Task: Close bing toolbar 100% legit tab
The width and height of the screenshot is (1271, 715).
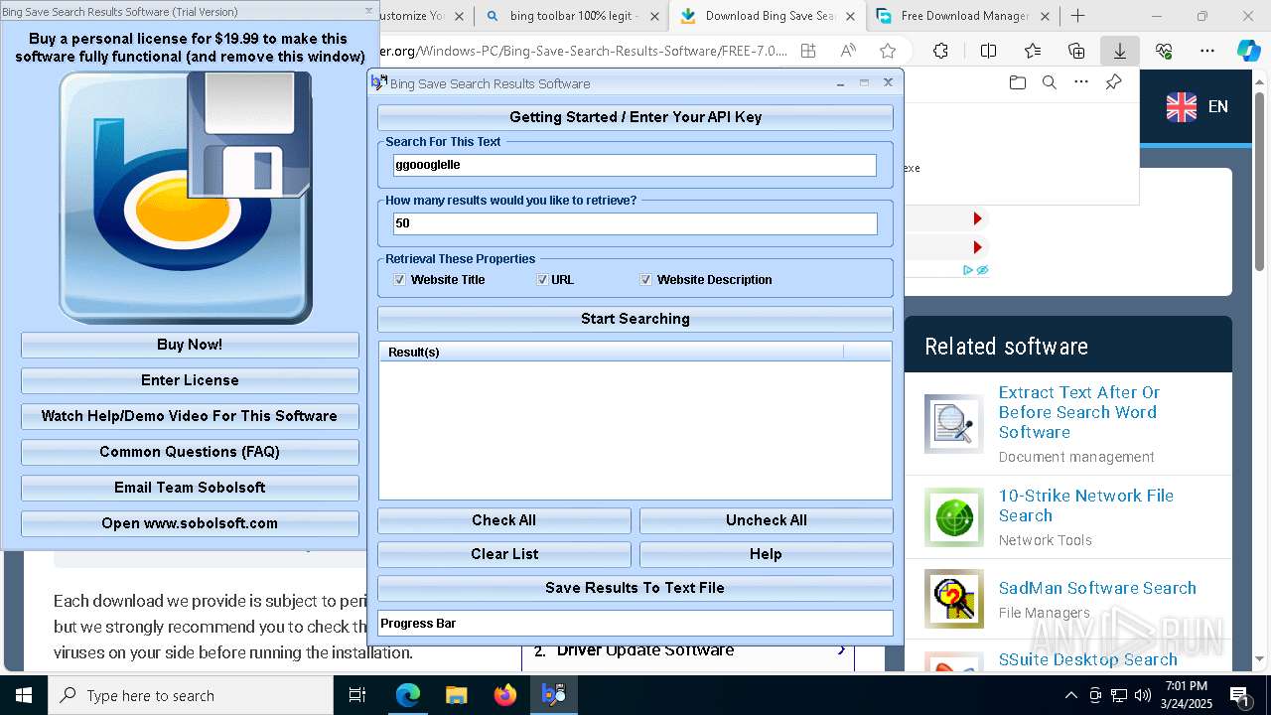Action: pyautogui.click(x=654, y=16)
